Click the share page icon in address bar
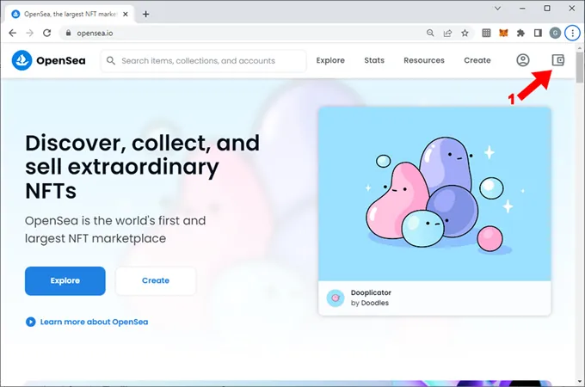Screen dimensions: 585x387 click(x=448, y=33)
